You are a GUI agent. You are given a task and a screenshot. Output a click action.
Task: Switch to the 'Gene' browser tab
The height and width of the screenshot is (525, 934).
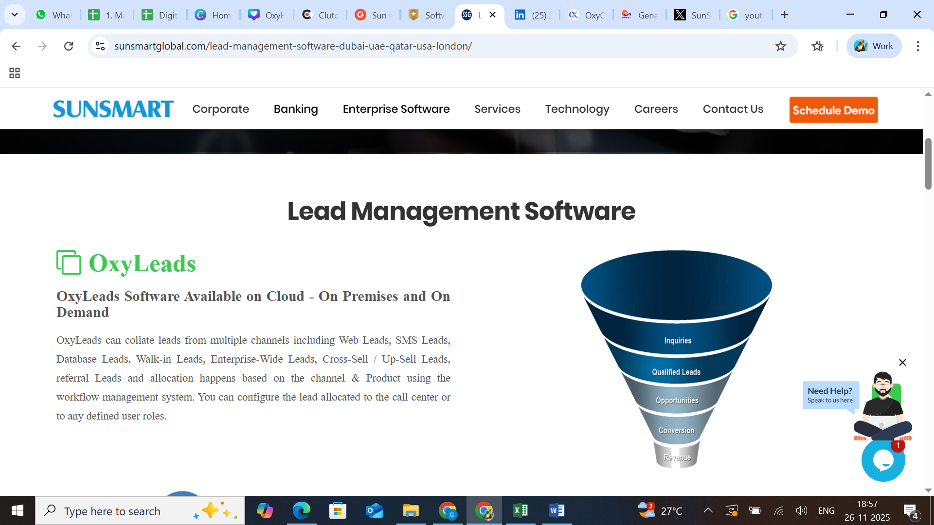(640, 15)
